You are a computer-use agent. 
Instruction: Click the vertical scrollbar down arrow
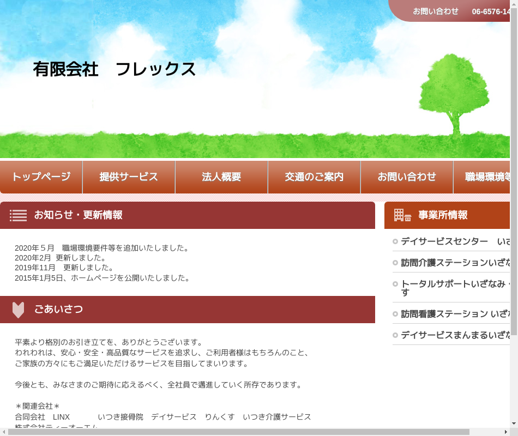pos(514,423)
